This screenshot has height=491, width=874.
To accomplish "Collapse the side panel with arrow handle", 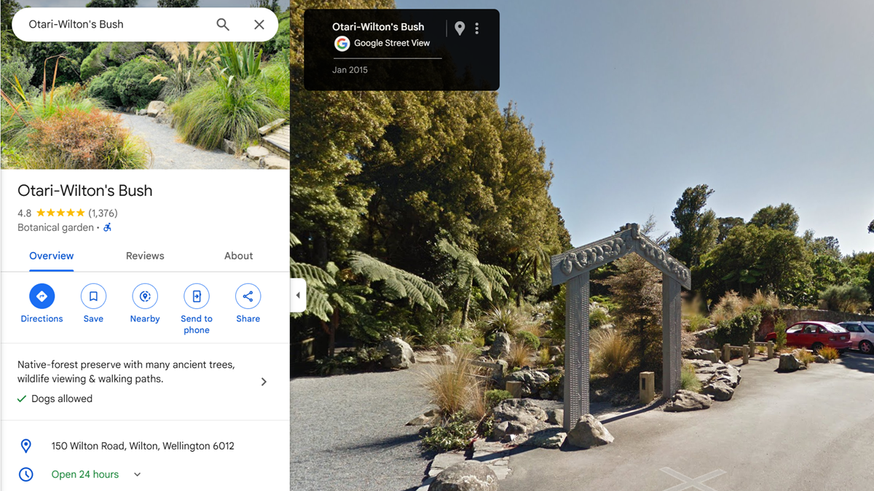I will 298,295.
